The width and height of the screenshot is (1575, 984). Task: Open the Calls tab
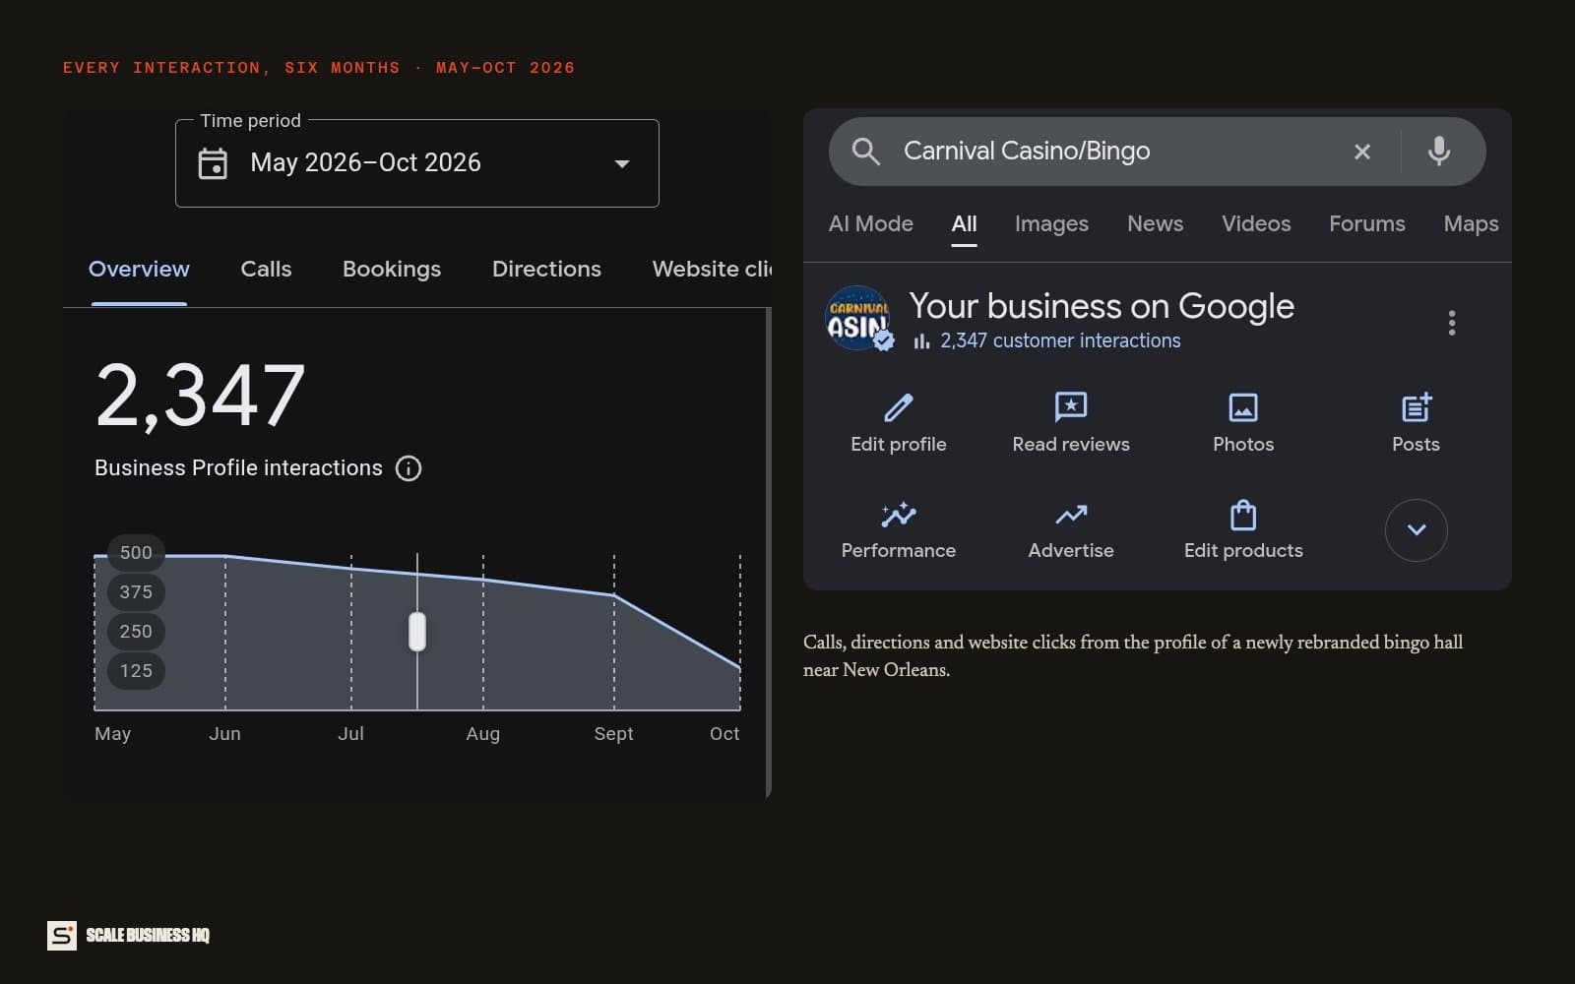click(266, 269)
